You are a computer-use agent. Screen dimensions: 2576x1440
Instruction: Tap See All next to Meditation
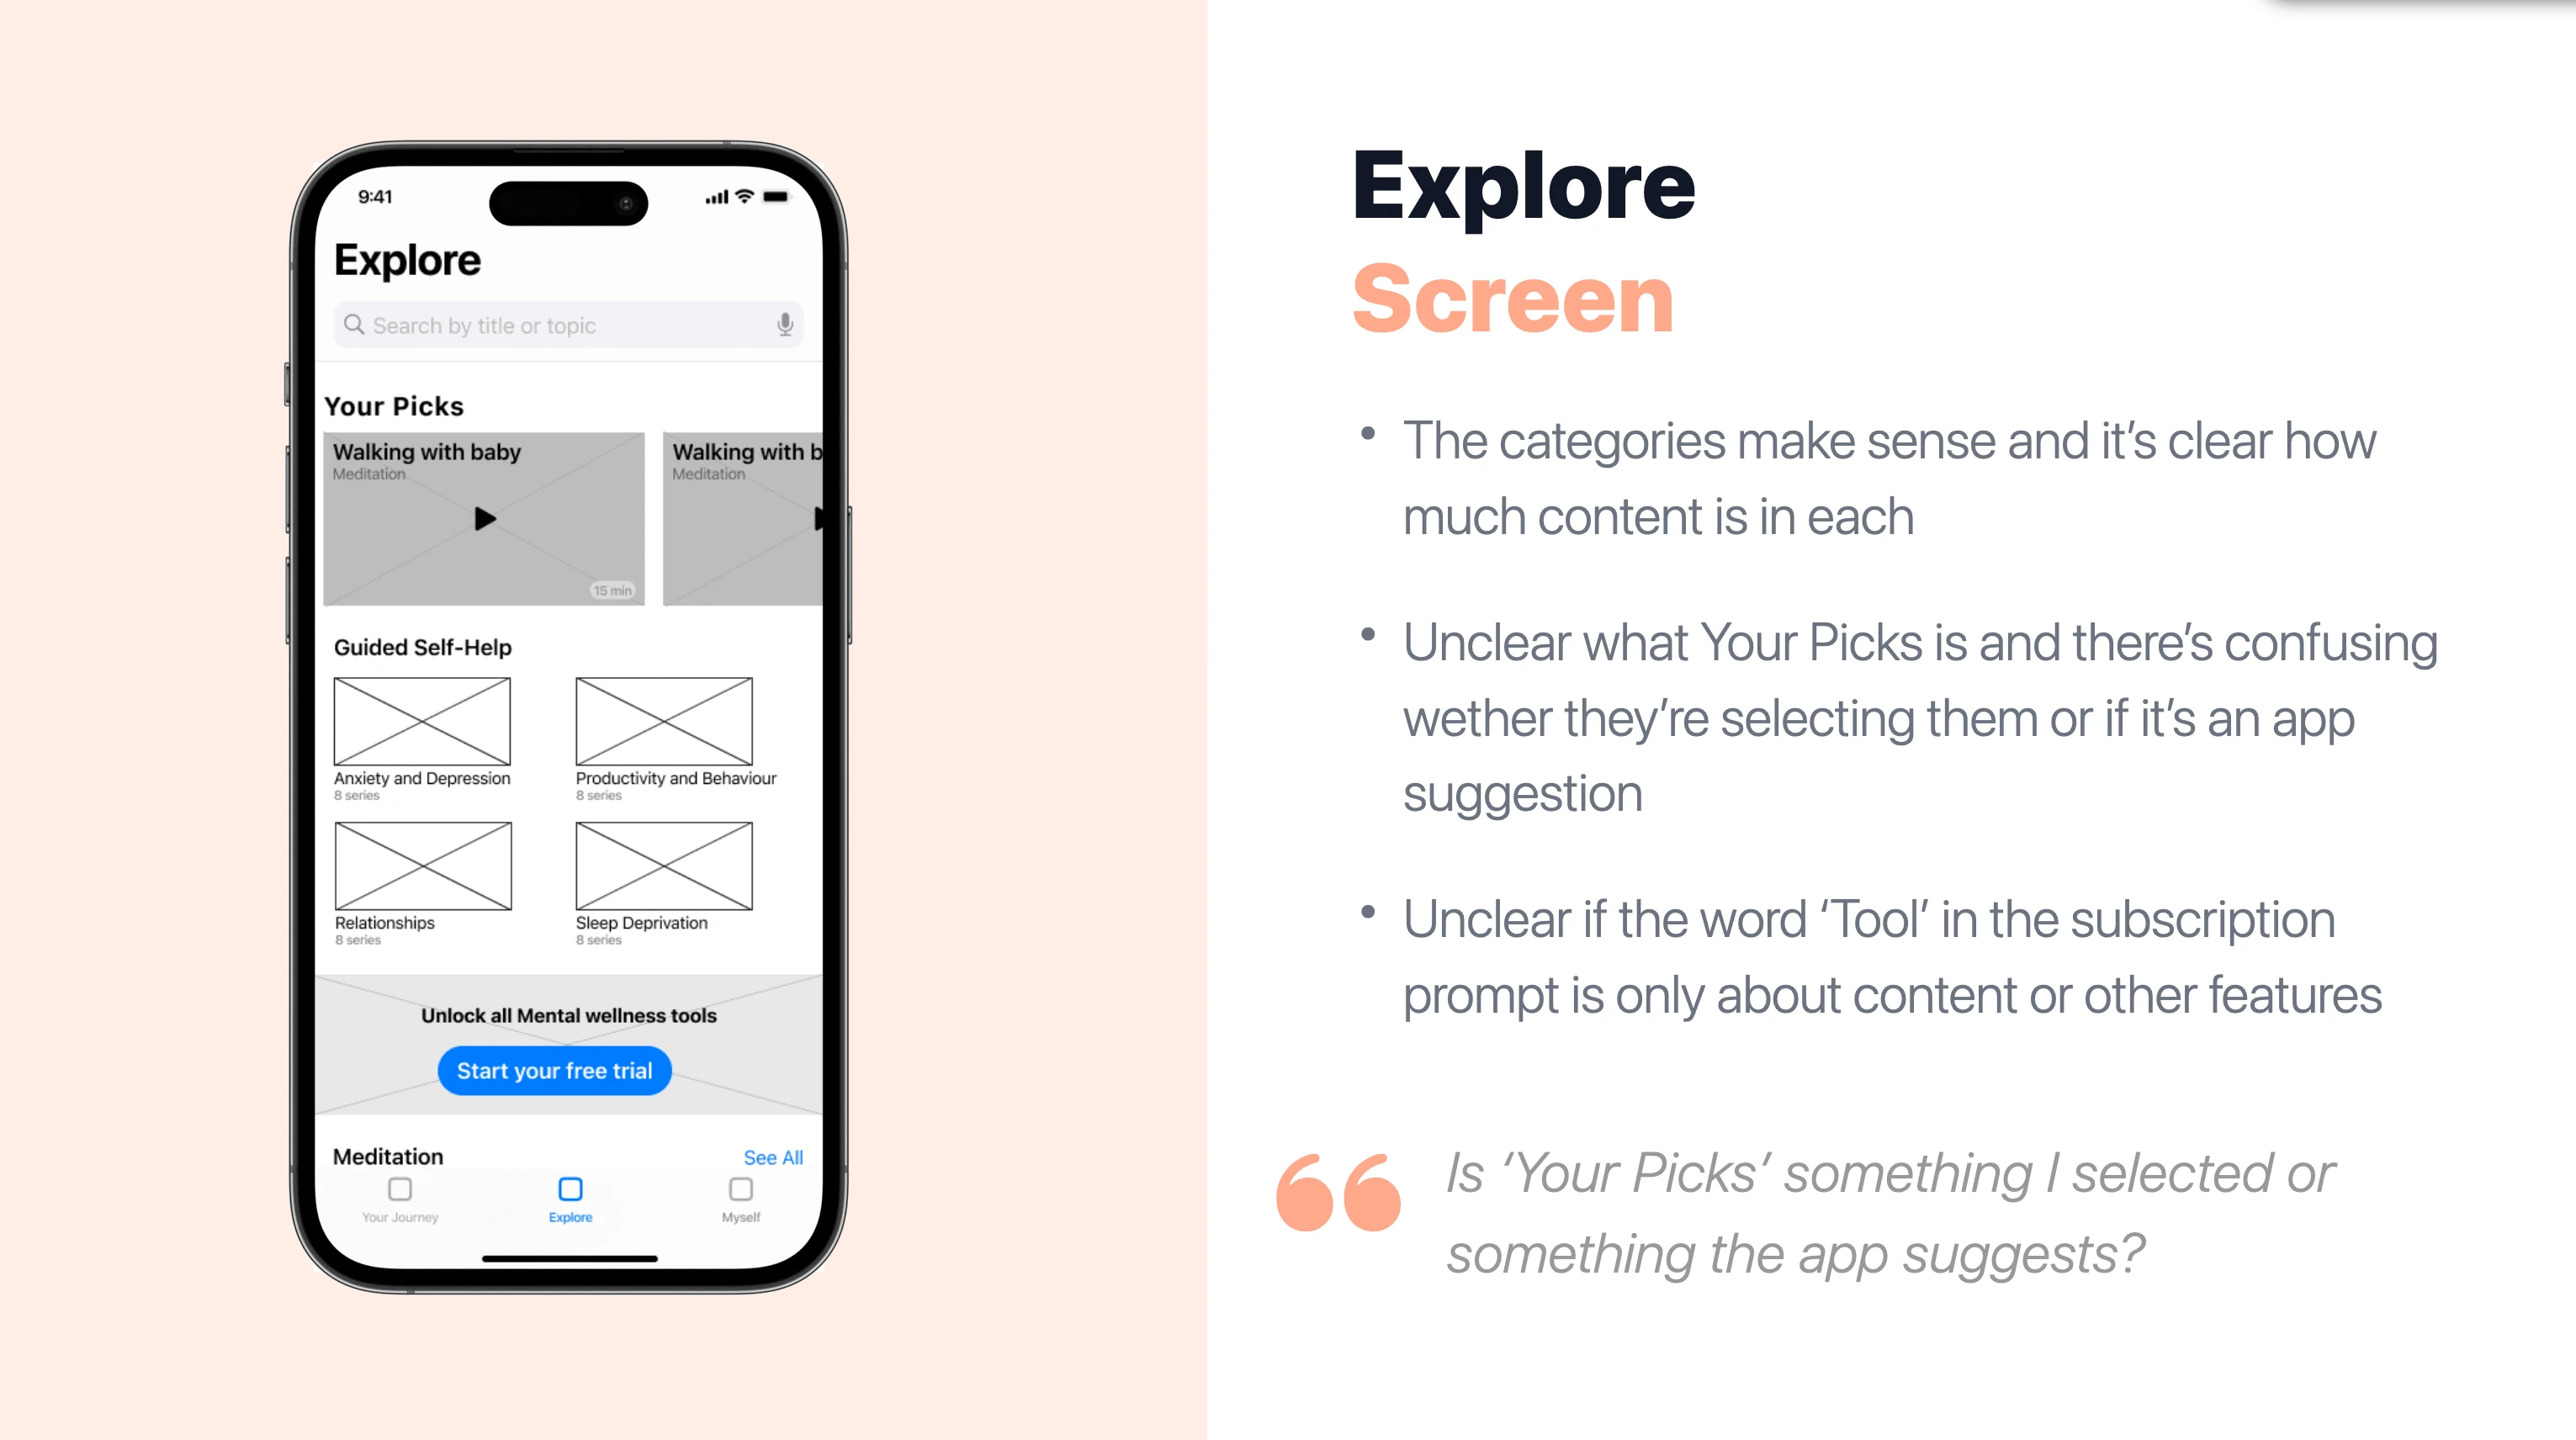(x=773, y=1157)
